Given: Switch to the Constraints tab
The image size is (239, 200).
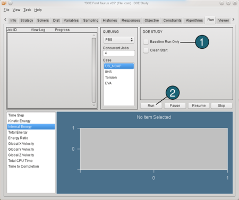Looking at the screenshot, I should [172, 20].
